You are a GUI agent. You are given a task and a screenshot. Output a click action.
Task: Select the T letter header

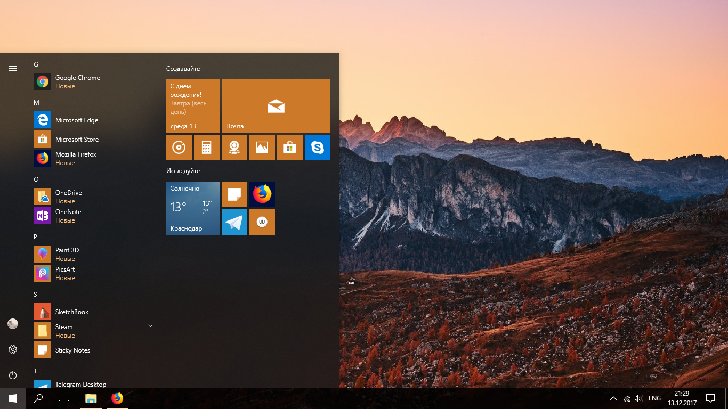tap(35, 371)
